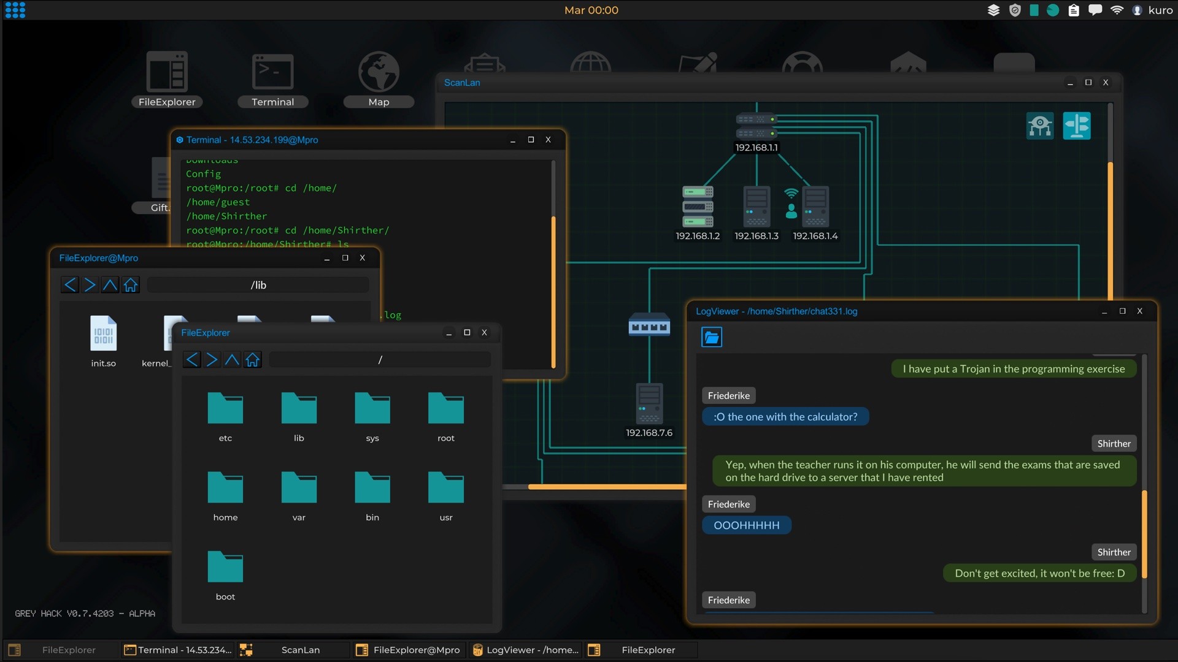Toggle the layers indicator in the system tray
Viewport: 1178px width, 662px height.
pos(994,10)
